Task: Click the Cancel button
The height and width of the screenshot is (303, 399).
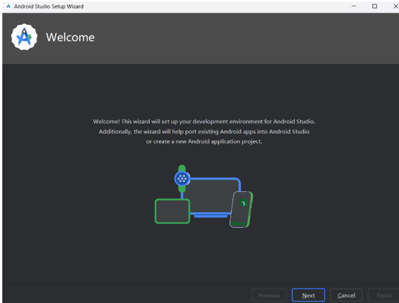Action: (x=346, y=295)
